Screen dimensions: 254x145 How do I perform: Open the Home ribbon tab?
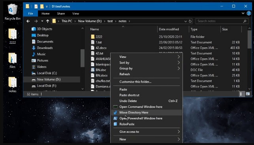tap(45, 13)
